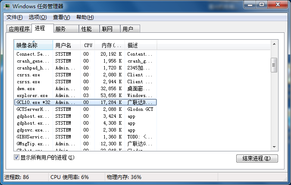Viewport: 291px width, 185px height.
Task: Click the Task Manager title bar icon
Action: pyautogui.click(x=7, y=6)
